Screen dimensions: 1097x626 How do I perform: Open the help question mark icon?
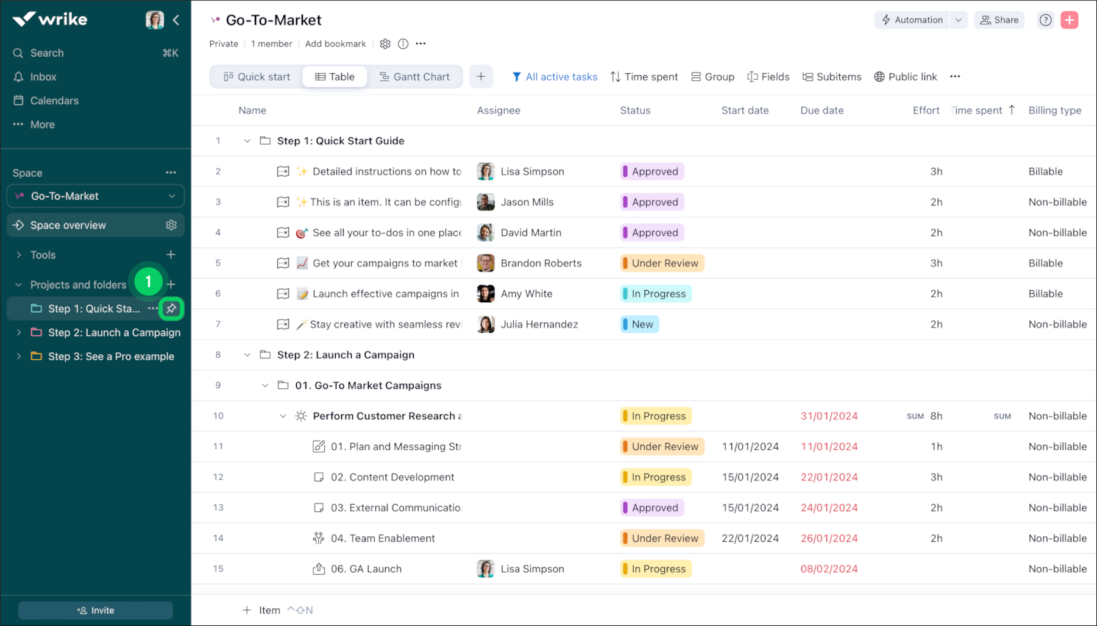click(x=1045, y=20)
